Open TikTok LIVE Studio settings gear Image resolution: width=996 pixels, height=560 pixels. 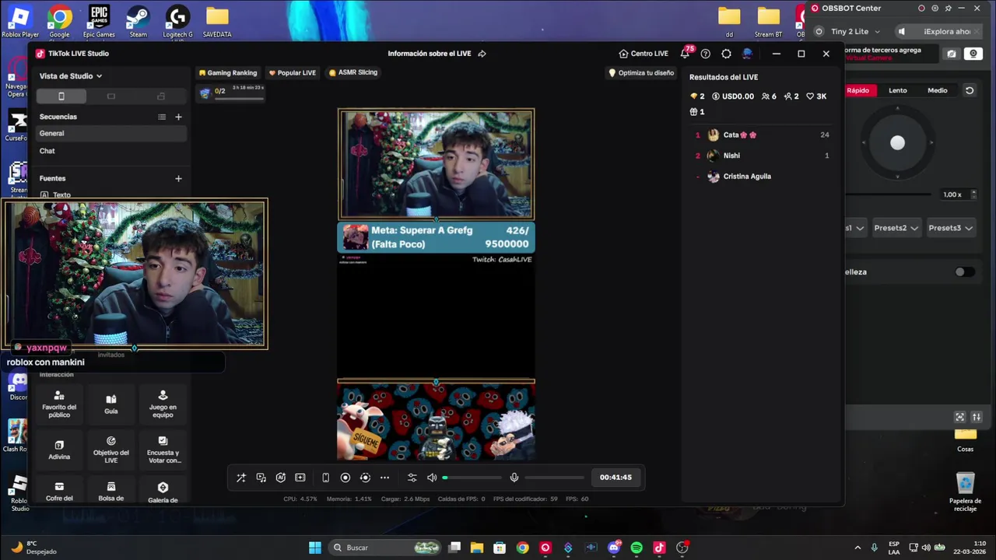coord(726,54)
